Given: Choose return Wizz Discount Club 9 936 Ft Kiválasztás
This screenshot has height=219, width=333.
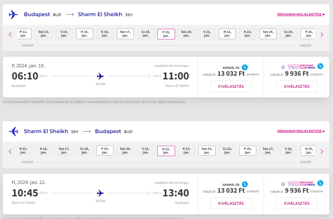Looking at the screenshot, I should [x=297, y=203].
